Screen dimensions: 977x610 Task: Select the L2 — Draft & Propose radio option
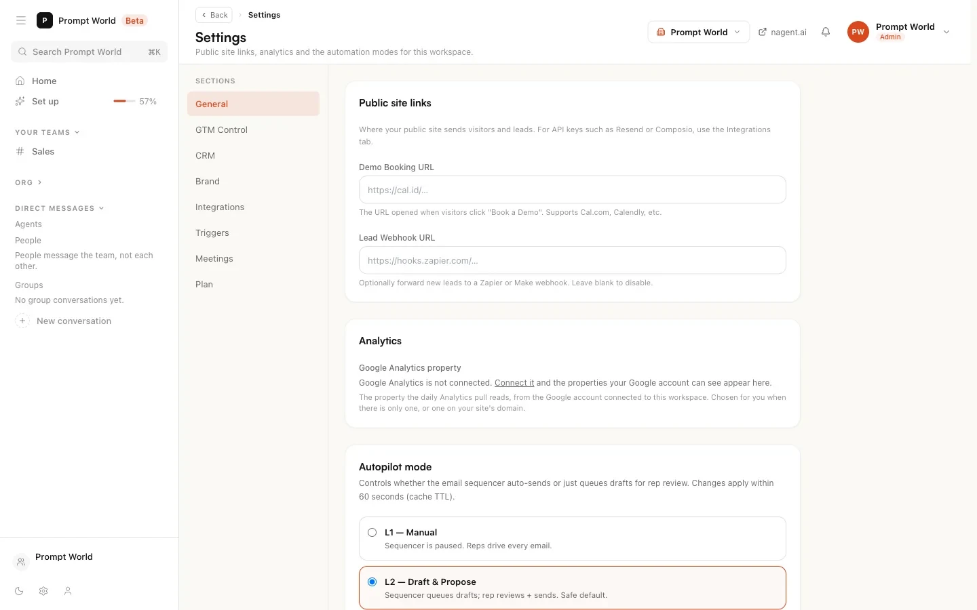[x=372, y=582]
